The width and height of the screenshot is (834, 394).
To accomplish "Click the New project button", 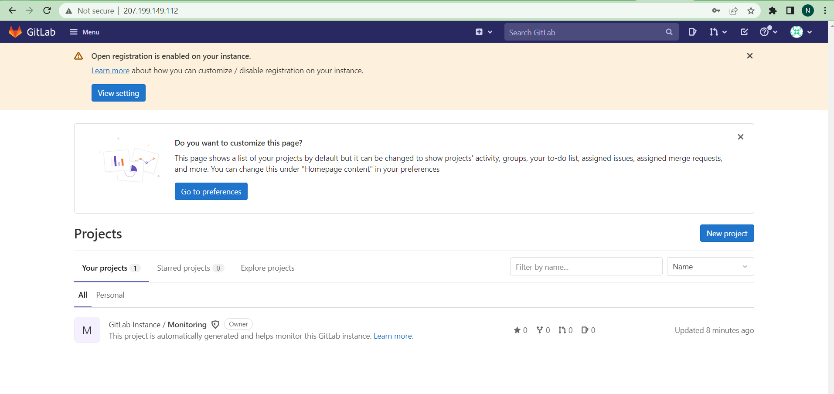I will click(x=727, y=233).
